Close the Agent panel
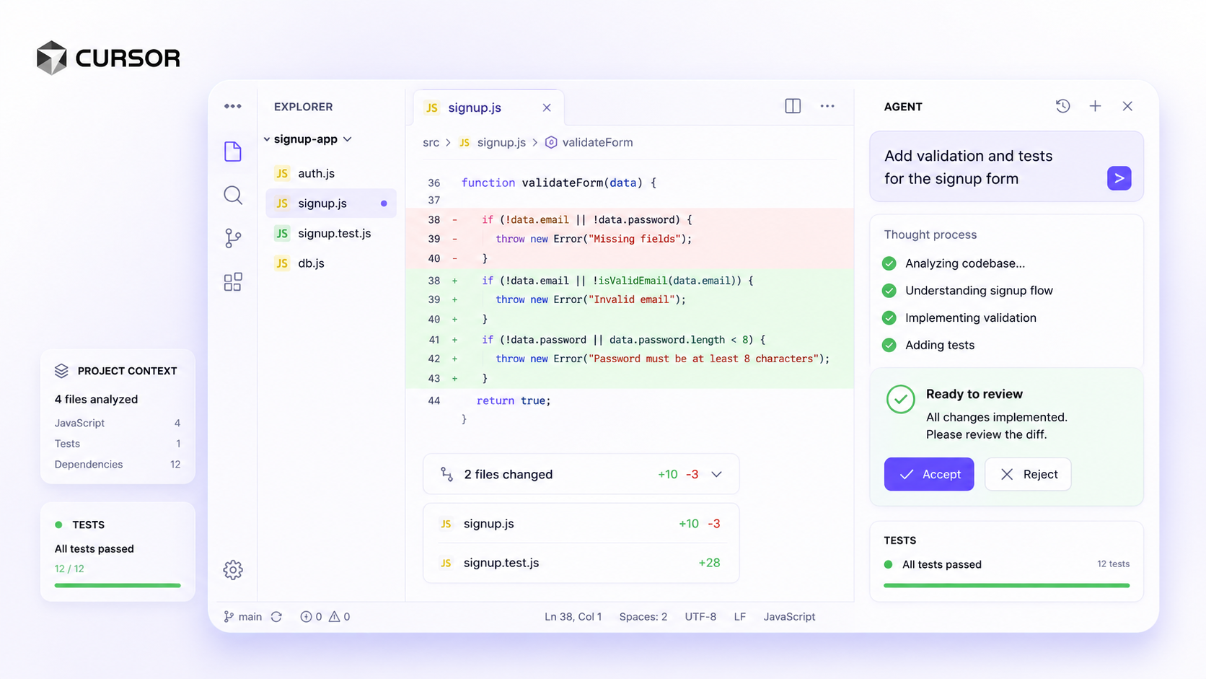The width and height of the screenshot is (1206, 679). (x=1127, y=106)
